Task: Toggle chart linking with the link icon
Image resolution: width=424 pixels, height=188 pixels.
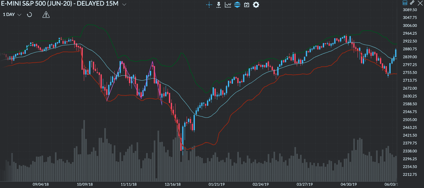Action: click(412, 3)
